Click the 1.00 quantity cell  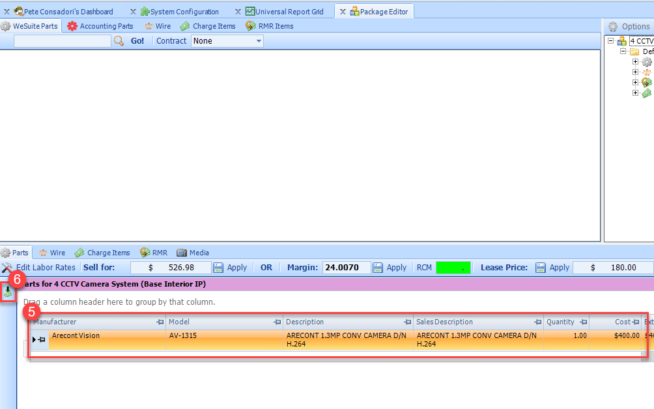[x=567, y=340]
